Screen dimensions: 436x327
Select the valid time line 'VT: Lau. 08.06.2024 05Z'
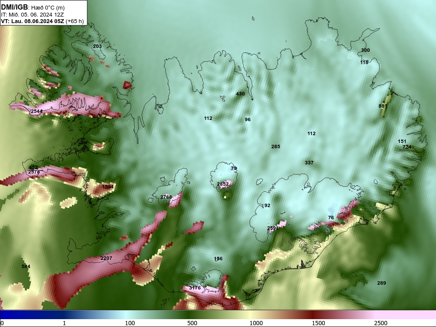click(33, 21)
